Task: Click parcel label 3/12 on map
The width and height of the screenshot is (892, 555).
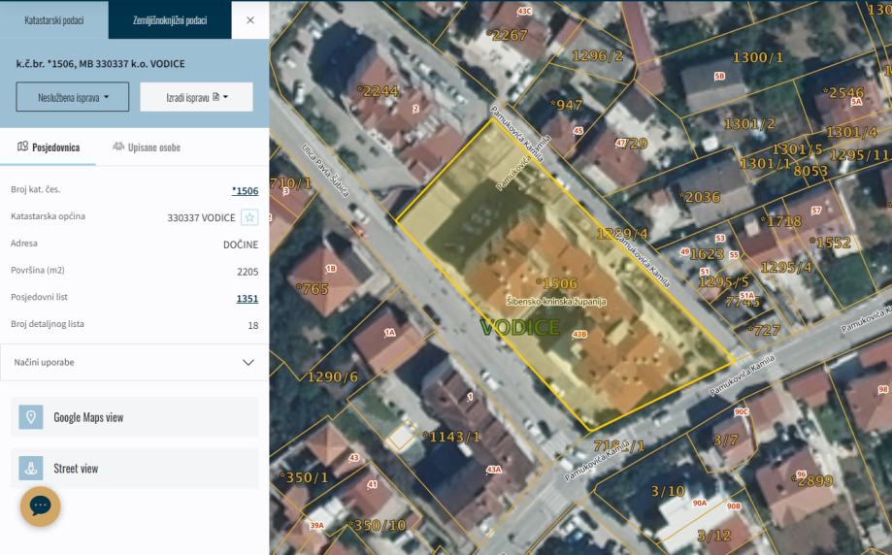Action: pos(714,536)
